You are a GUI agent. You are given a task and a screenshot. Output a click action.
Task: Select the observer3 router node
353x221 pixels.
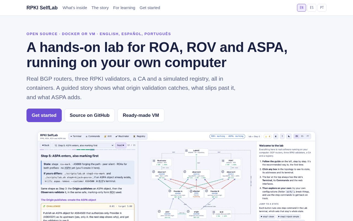231,174
